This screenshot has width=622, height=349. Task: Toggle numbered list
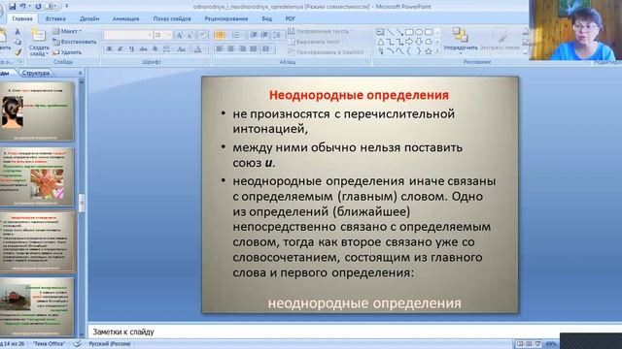click(x=237, y=35)
